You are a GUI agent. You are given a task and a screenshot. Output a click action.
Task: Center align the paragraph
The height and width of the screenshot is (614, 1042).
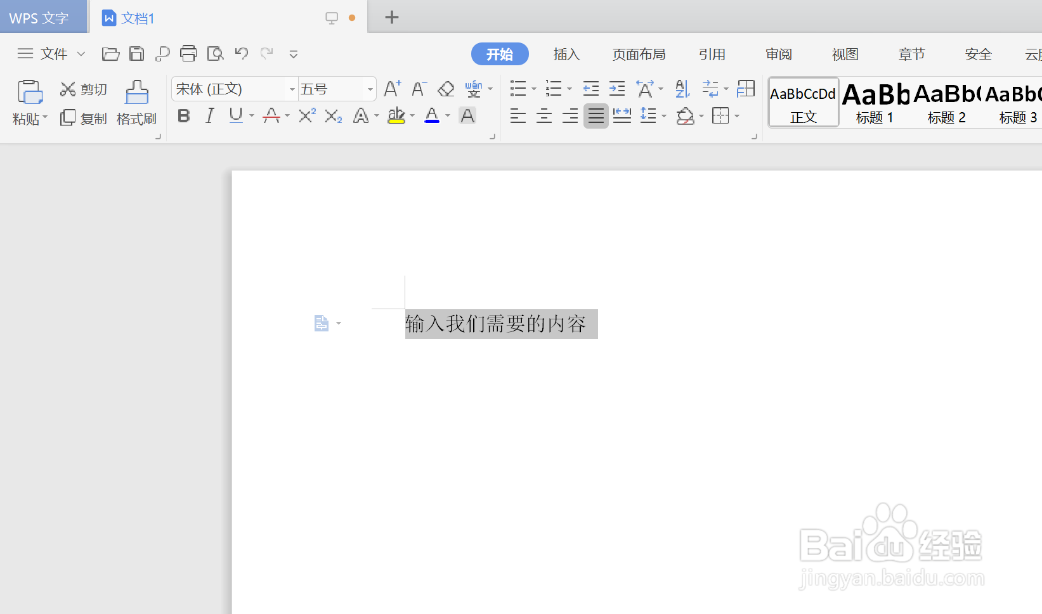pos(544,116)
